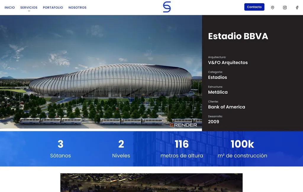This screenshot has width=303, height=192.
Task: Click the 100k m² de construcción stat
Action: coord(242,149)
